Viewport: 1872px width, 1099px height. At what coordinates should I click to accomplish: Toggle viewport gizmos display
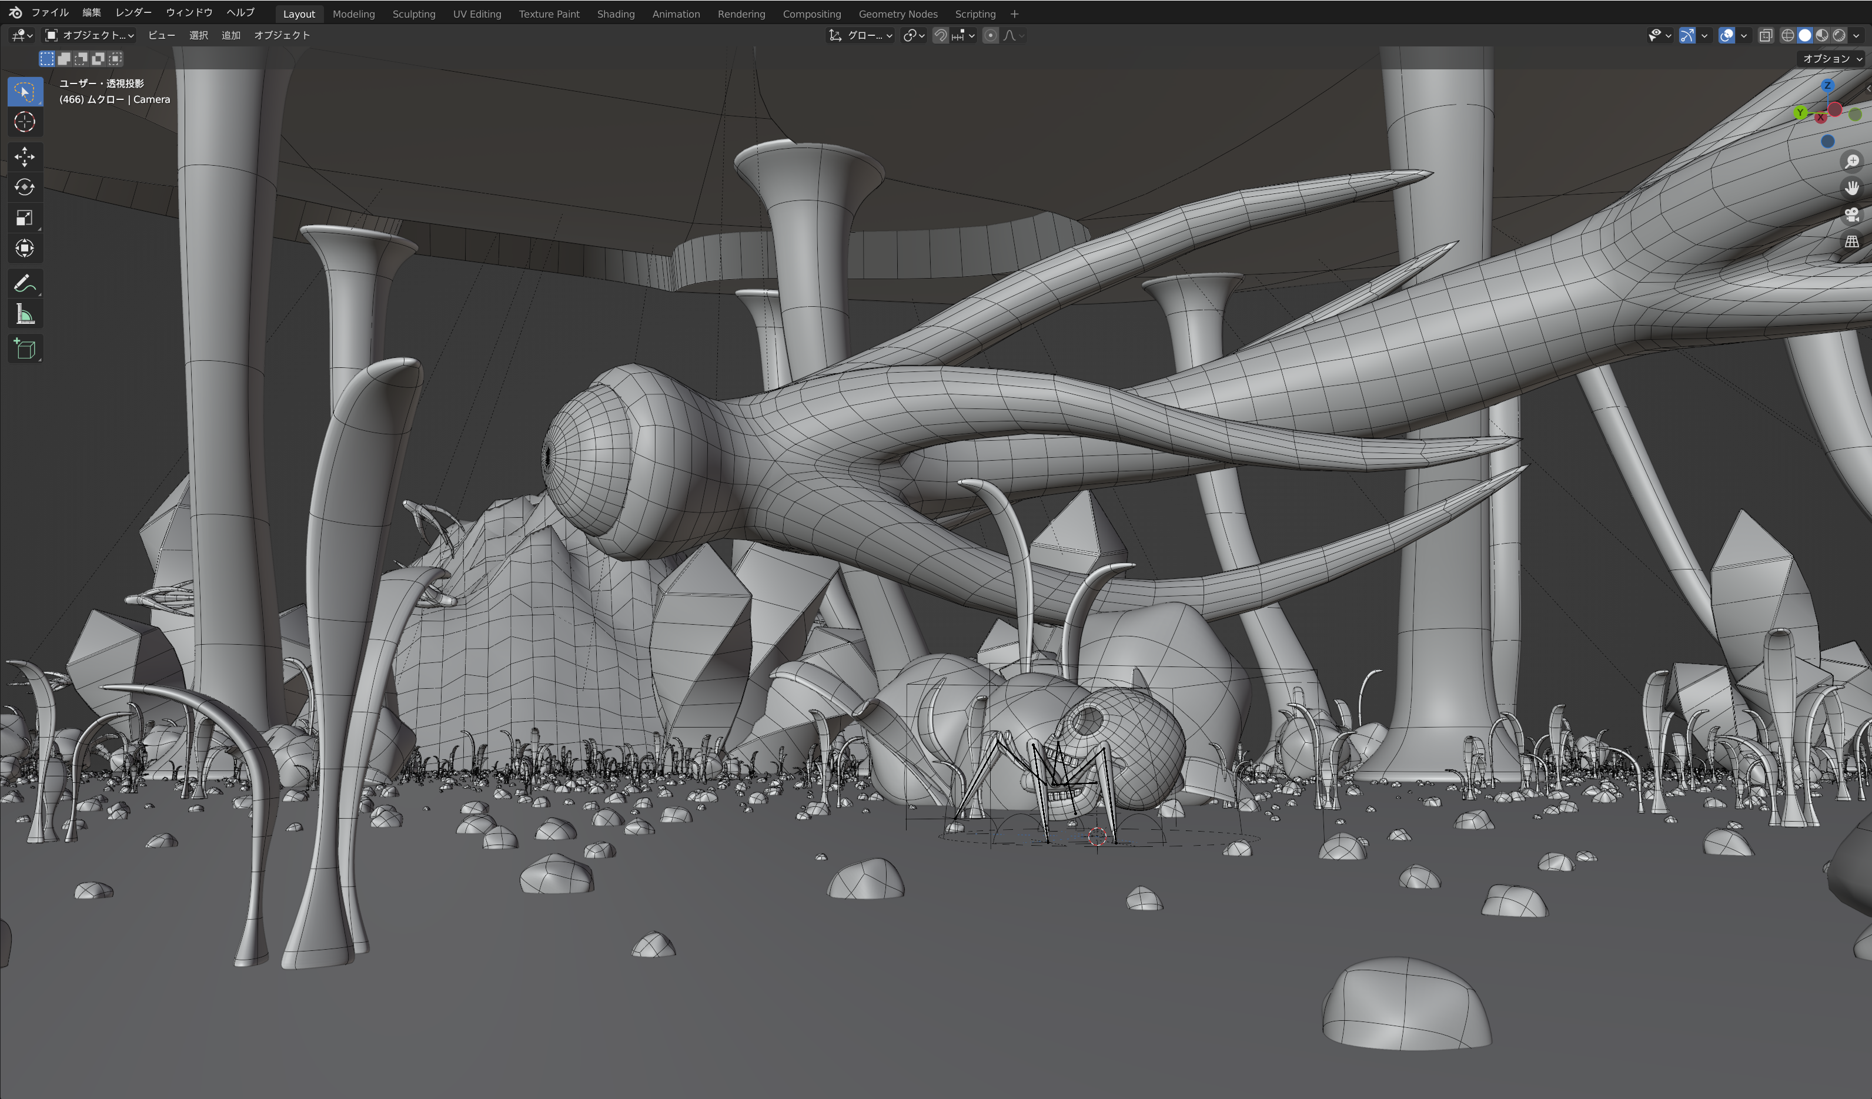point(1687,36)
